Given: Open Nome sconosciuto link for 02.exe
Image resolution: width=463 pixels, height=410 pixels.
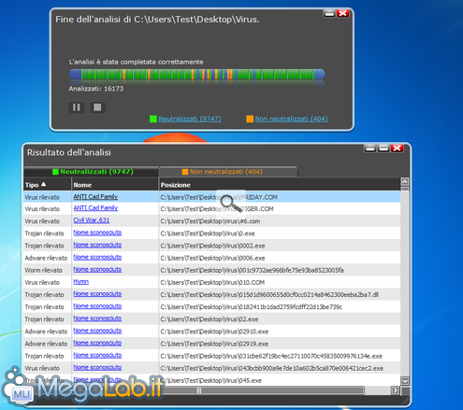Looking at the screenshot, I should [97, 318].
